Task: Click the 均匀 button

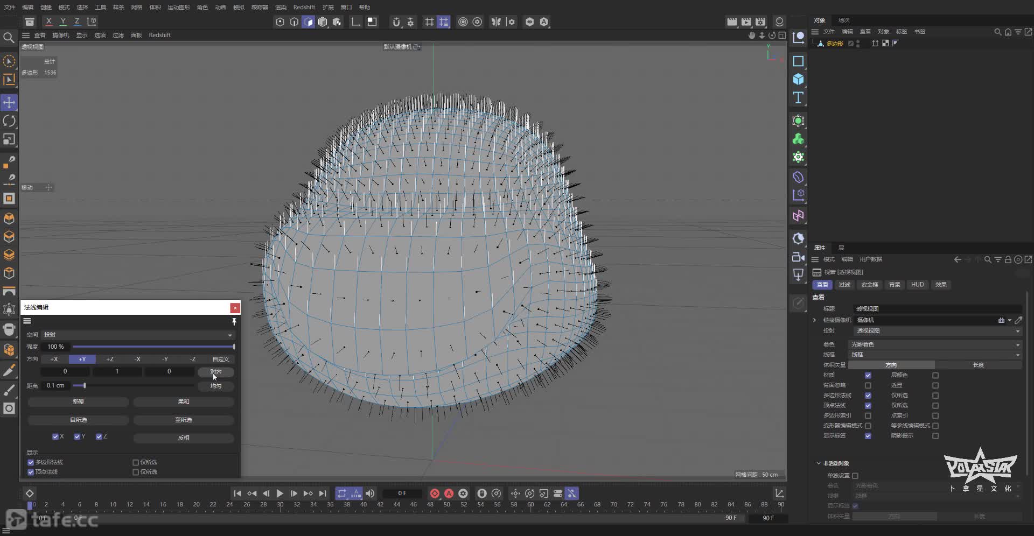Action: (216, 386)
